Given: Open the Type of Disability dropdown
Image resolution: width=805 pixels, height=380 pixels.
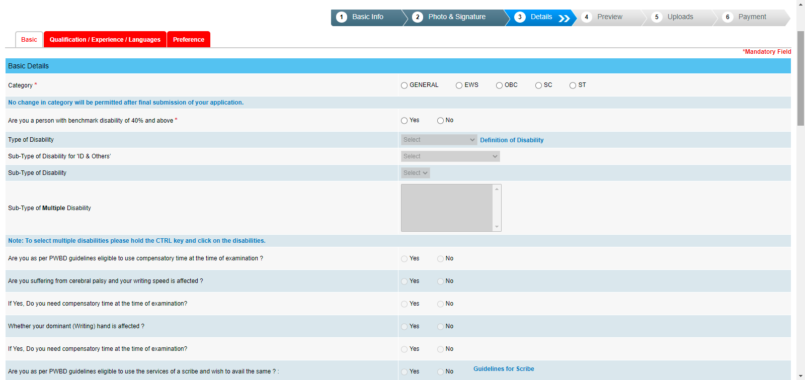Looking at the screenshot, I should 439,140.
